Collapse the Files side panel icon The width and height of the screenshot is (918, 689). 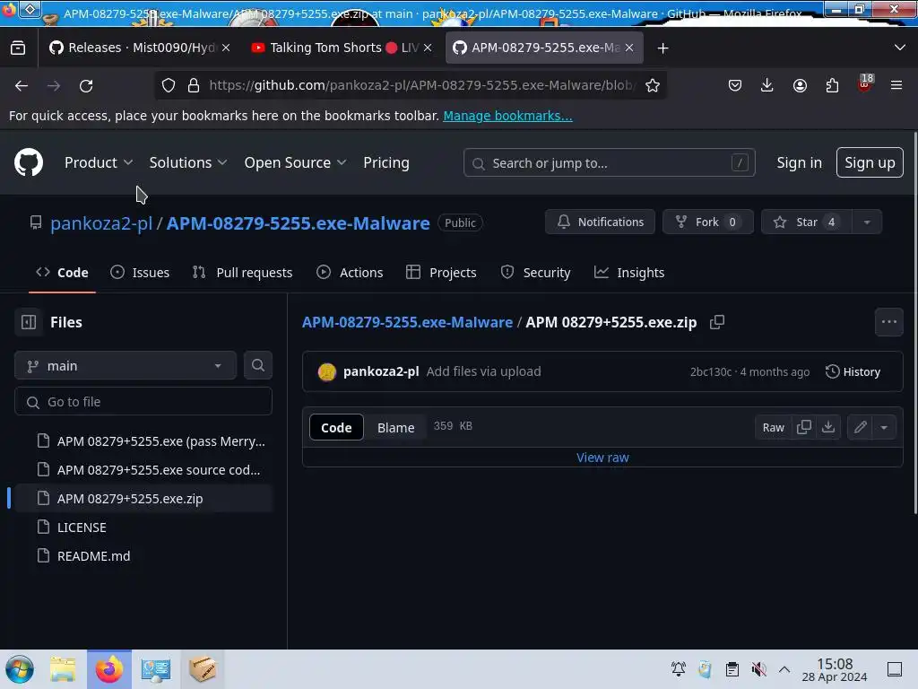(29, 322)
